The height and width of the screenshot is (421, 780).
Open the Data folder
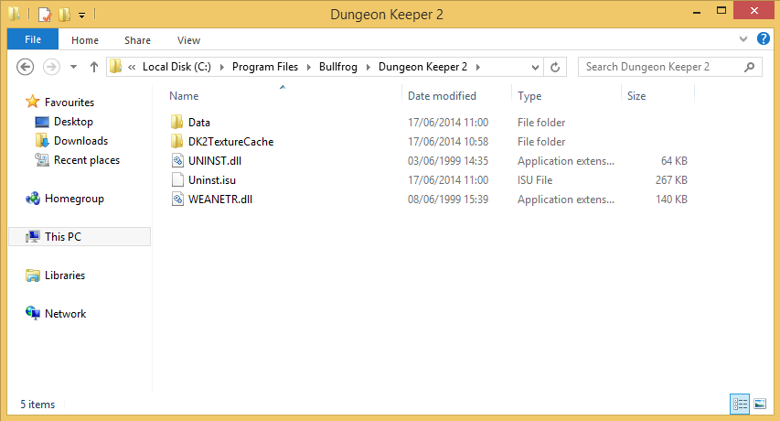(x=198, y=123)
